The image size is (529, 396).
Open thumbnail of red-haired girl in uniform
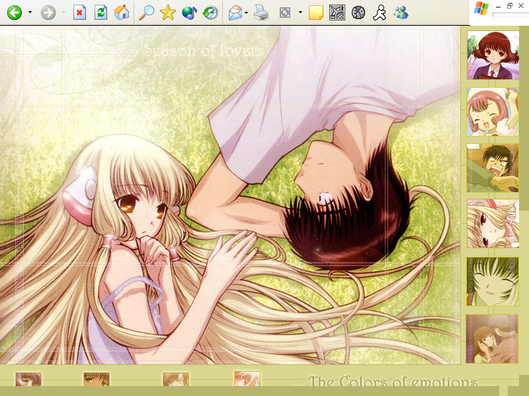click(493, 55)
